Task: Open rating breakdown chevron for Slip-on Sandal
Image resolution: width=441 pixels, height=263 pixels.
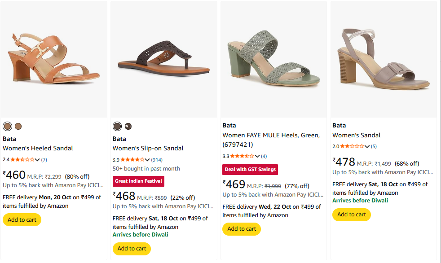Action: 147,159
